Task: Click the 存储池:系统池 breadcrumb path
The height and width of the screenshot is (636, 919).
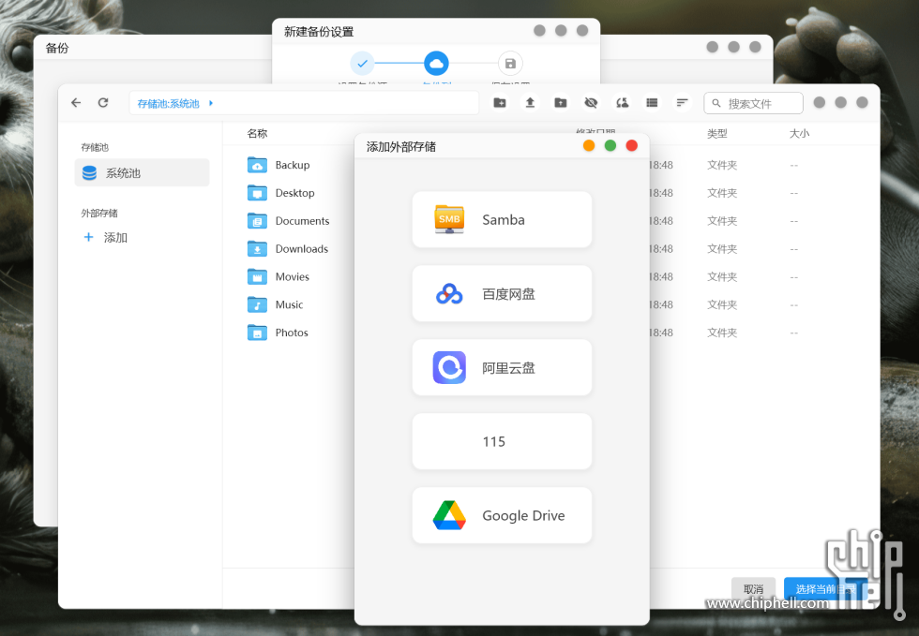Action: [x=168, y=104]
